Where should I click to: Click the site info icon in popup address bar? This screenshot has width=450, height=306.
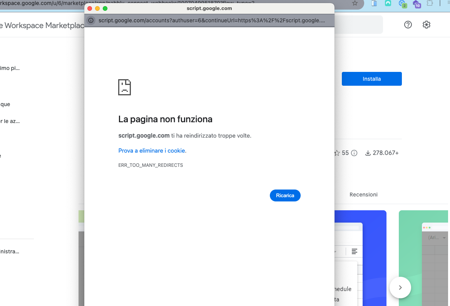click(x=91, y=20)
